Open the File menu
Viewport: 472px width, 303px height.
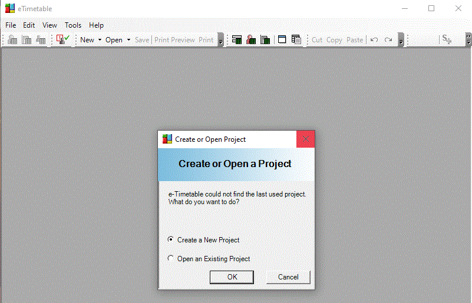click(x=11, y=25)
